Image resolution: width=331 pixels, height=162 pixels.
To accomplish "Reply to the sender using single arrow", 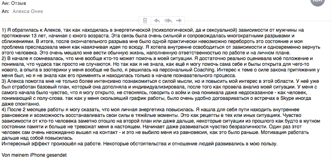I will click(x=157, y=20).
